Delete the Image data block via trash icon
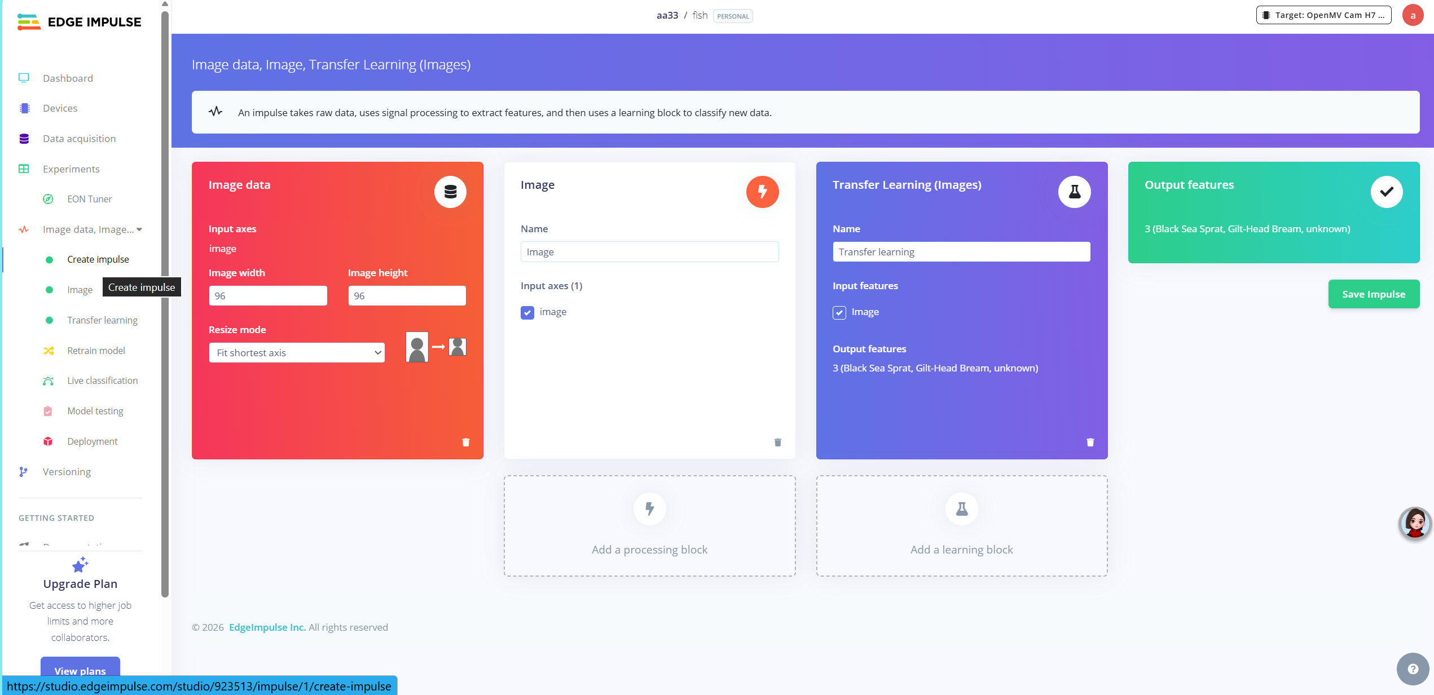 point(465,442)
